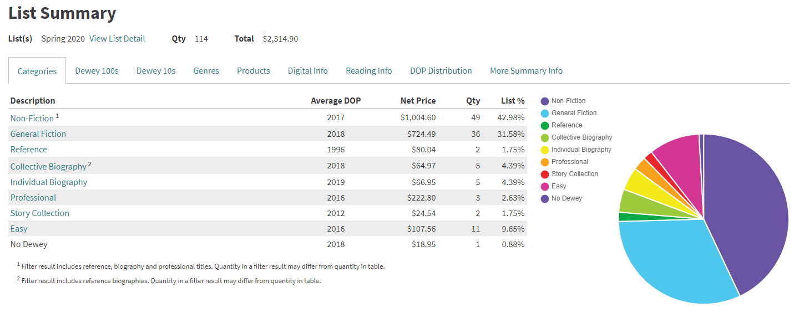Open View List Detail link
Screen dimensions: 799x318
coord(117,39)
